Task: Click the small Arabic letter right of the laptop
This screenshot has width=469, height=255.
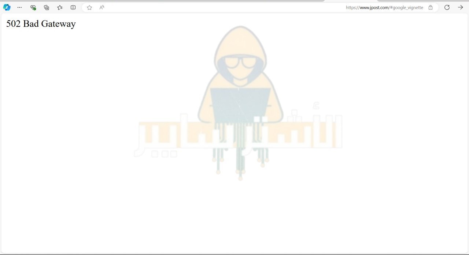Action: point(316,106)
